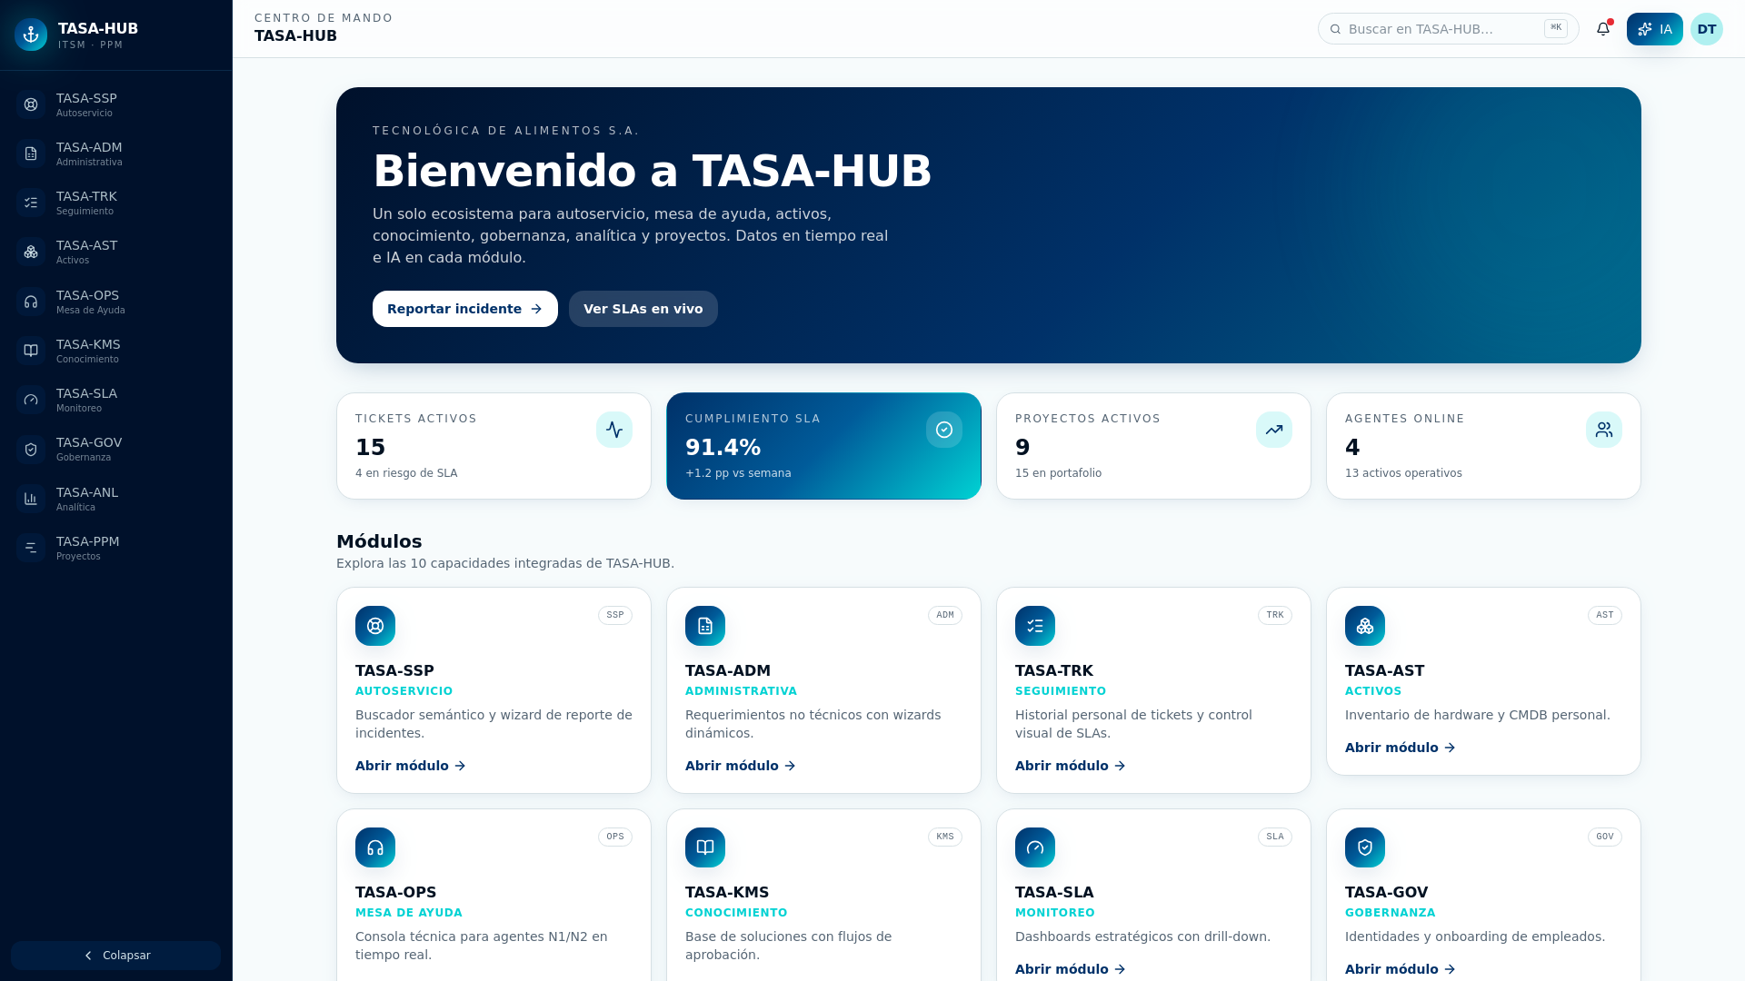
Task: Click the TASA-KMS title on the module card
Action: click(x=727, y=893)
